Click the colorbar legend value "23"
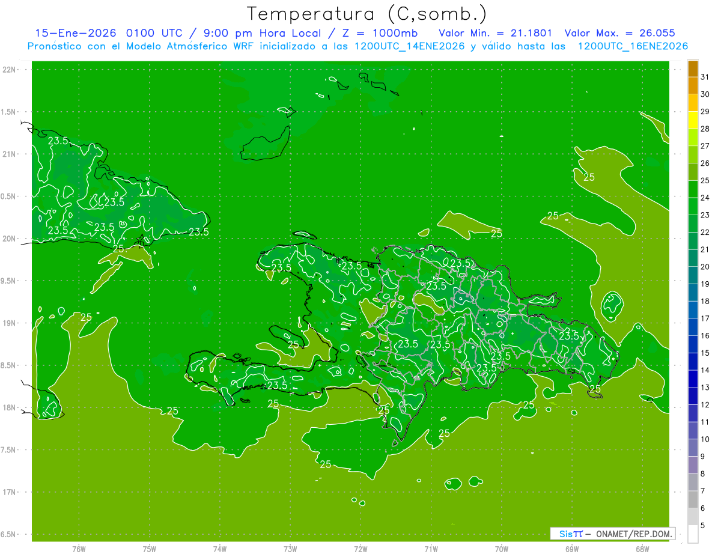 [705, 215]
